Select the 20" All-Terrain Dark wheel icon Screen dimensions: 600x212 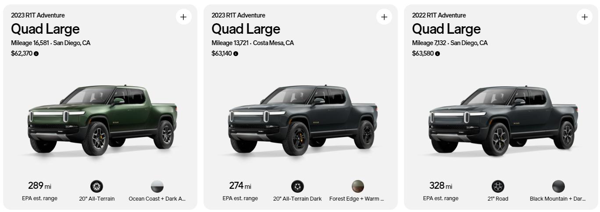pyautogui.click(x=297, y=187)
